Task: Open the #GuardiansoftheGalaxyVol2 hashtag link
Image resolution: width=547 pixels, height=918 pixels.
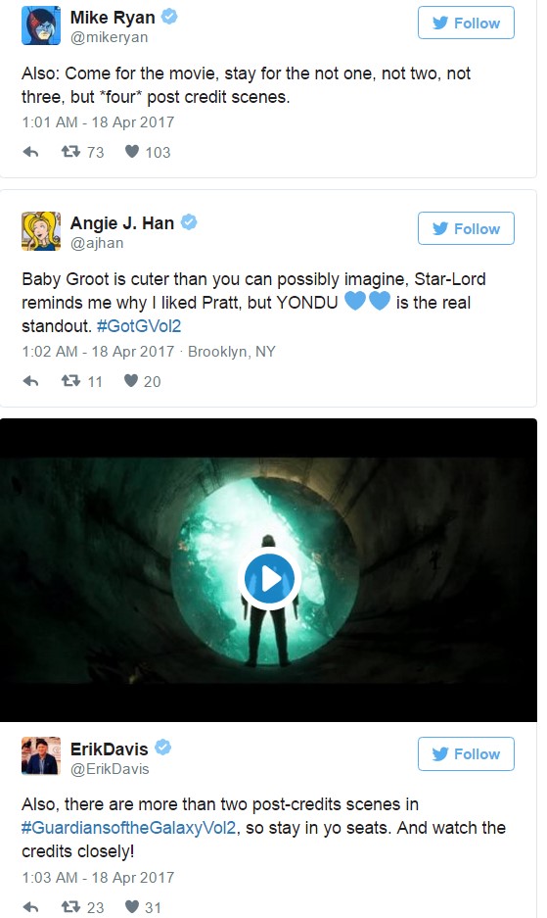Action: [129, 828]
